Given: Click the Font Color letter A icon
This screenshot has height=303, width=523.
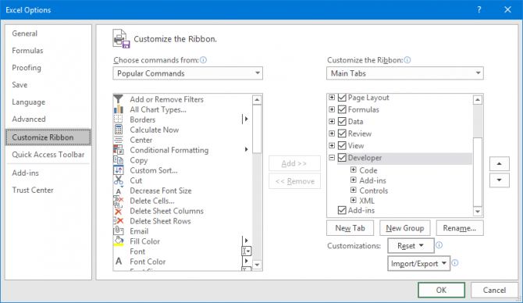Looking at the screenshot, I should [x=119, y=262].
